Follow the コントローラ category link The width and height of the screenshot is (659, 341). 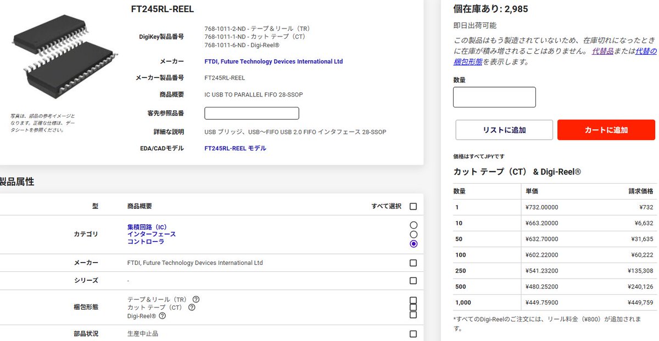pyautogui.click(x=146, y=241)
